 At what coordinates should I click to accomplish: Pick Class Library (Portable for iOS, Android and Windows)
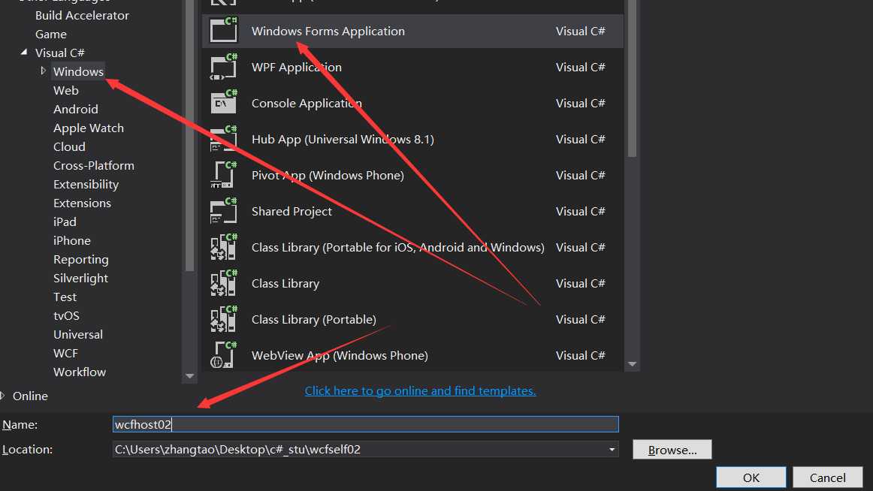coord(412,248)
